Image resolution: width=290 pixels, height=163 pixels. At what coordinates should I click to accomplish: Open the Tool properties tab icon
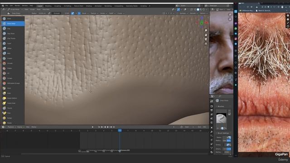[212, 101]
